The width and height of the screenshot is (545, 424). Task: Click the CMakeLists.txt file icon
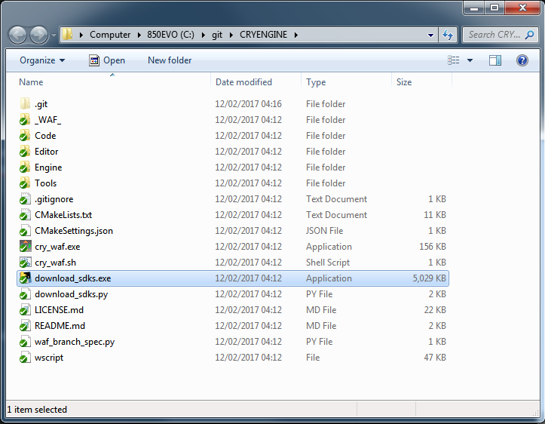(x=25, y=215)
